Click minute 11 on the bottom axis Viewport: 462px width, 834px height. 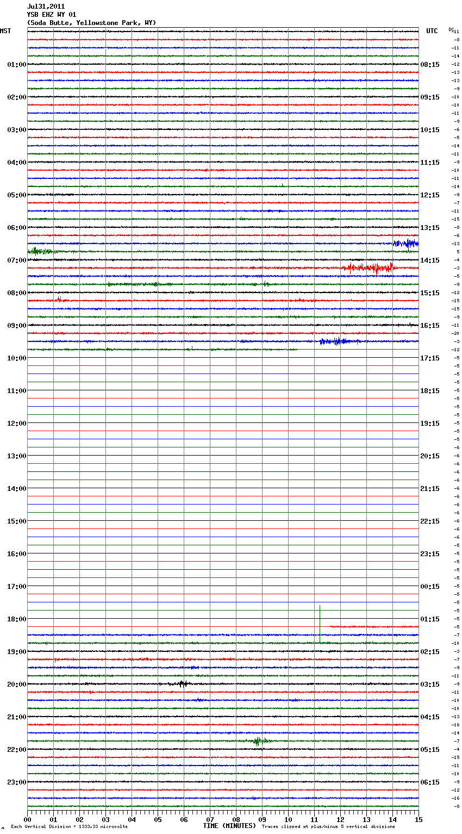(314, 819)
